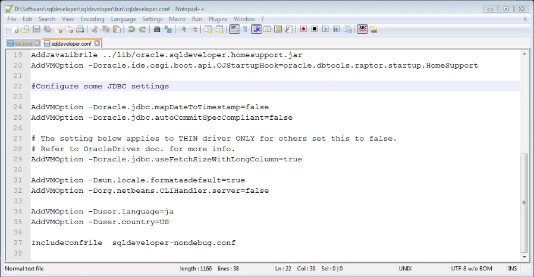Close the sqldeveloper.conf tab with its X
This screenshot has height=277, width=534.
pos(97,43)
